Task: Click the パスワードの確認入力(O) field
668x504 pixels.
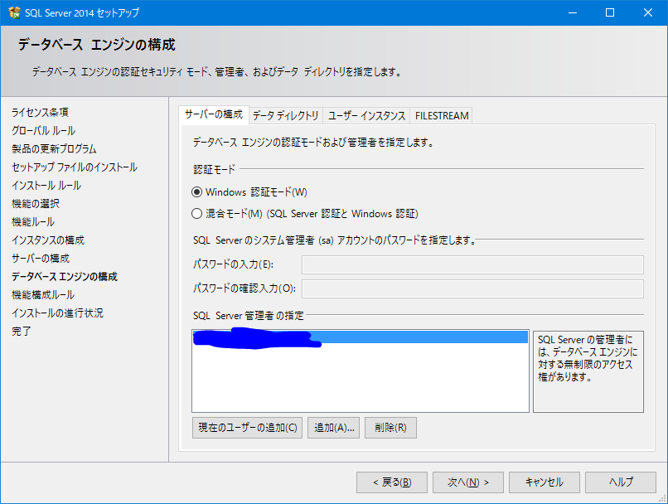Action: point(472,288)
